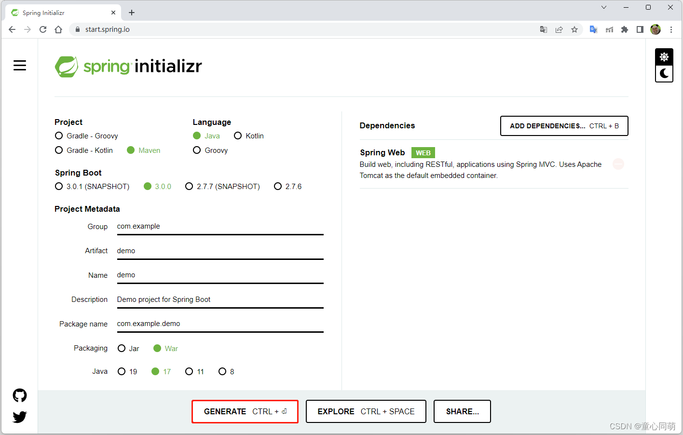This screenshot has width=683, height=435.
Task: Open the GitHub icon link
Action: pyautogui.click(x=20, y=395)
